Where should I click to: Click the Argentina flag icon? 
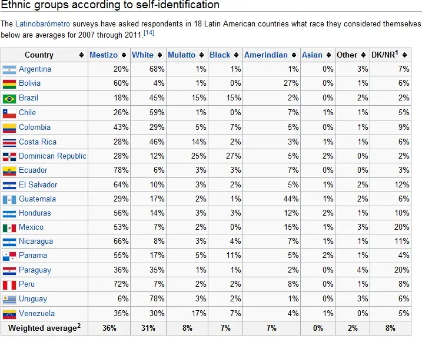(x=9, y=69)
